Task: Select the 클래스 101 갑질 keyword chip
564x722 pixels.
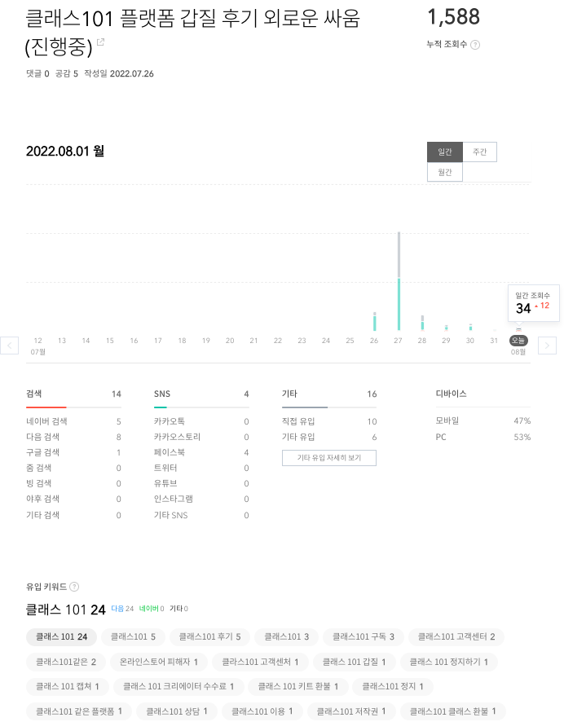Action: (x=354, y=663)
